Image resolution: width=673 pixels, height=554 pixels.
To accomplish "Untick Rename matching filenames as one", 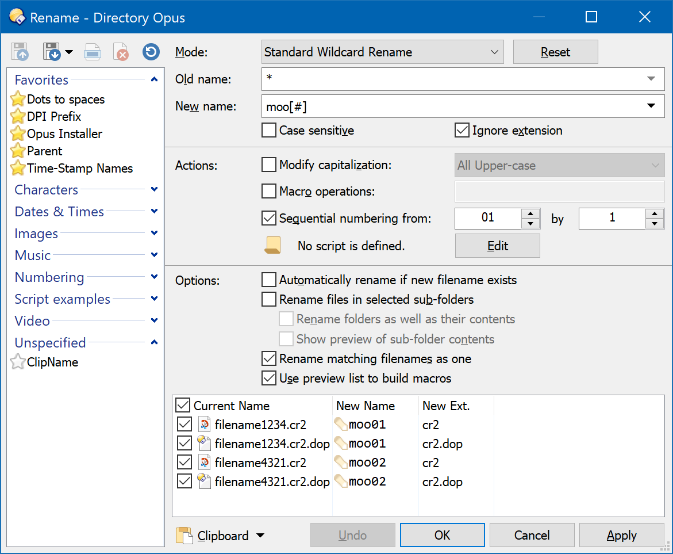I will coord(269,358).
